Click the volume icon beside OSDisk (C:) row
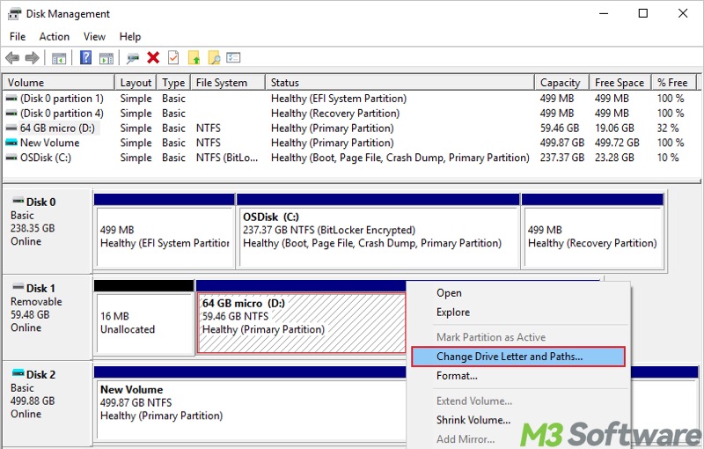The height and width of the screenshot is (449, 704). pyautogui.click(x=11, y=158)
